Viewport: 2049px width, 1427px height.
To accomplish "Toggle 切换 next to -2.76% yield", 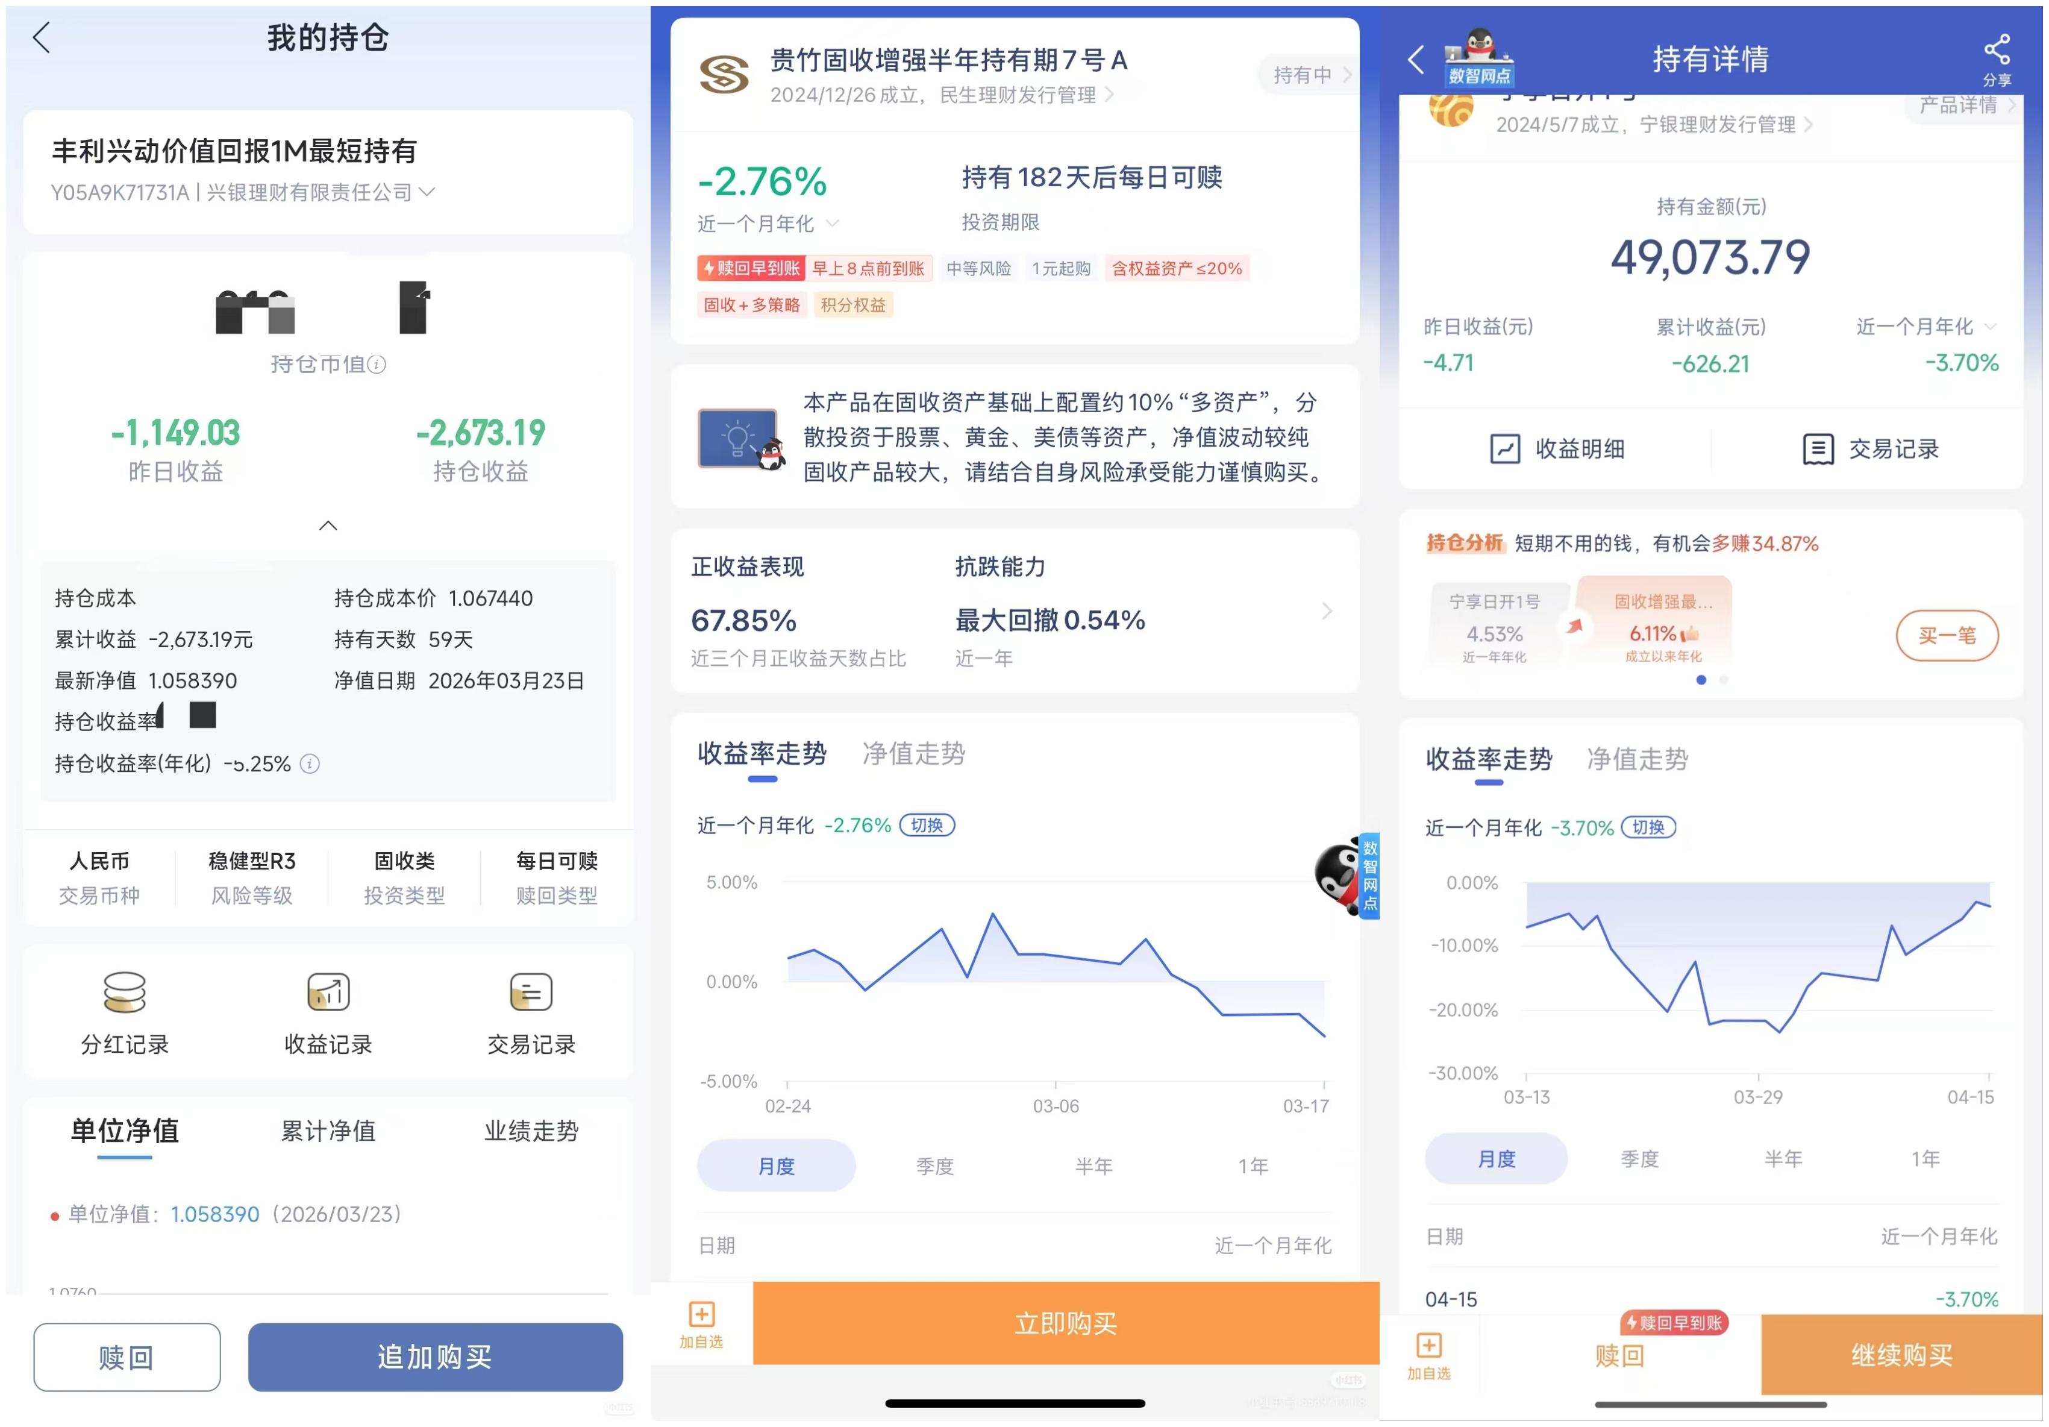I will [x=927, y=826].
